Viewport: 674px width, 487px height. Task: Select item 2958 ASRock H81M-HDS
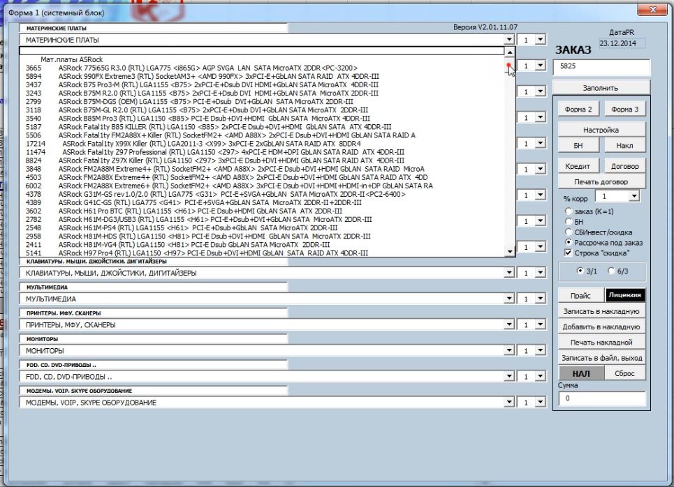click(261, 237)
